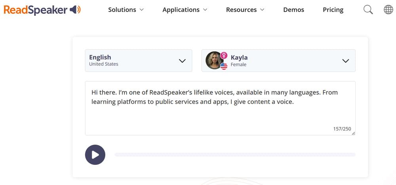
Task: Expand the English United States language dropdown
Action: pyautogui.click(x=138, y=61)
